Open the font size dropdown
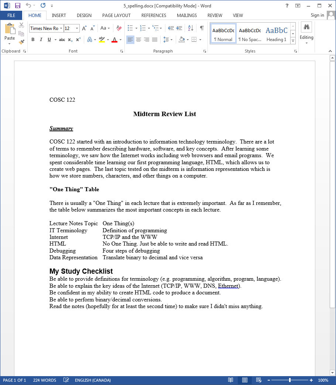336x385 pixels. pyautogui.click(x=77, y=28)
